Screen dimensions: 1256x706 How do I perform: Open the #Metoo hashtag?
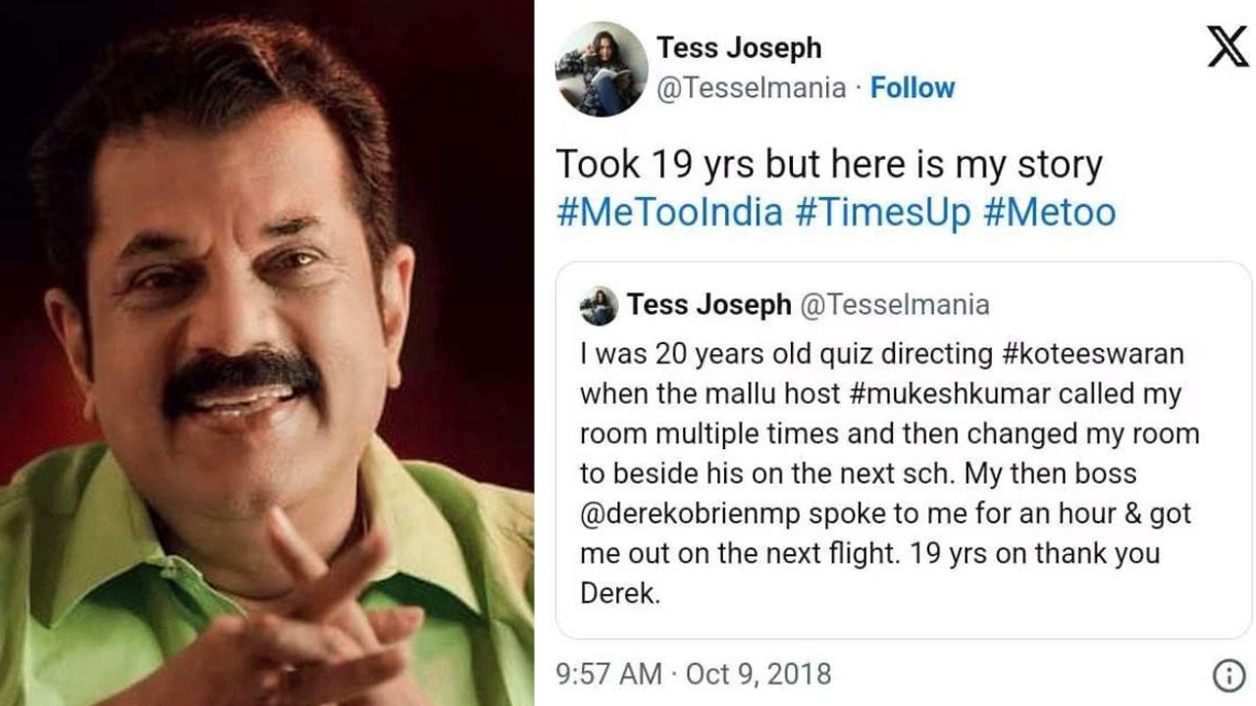click(x=1049, y=212)
